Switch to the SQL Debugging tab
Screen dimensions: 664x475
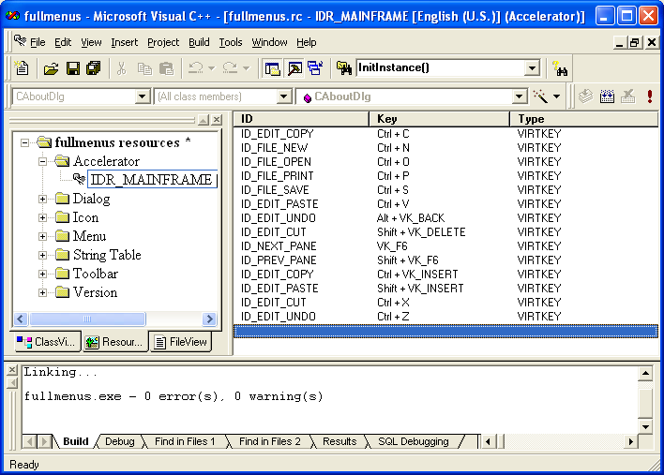pos(413,441)
